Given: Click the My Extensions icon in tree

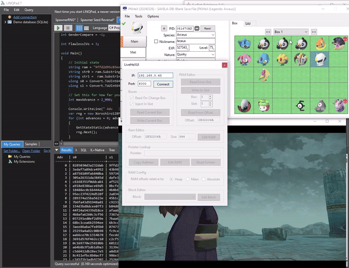Looking at the screenshot, I should [10, 162].
